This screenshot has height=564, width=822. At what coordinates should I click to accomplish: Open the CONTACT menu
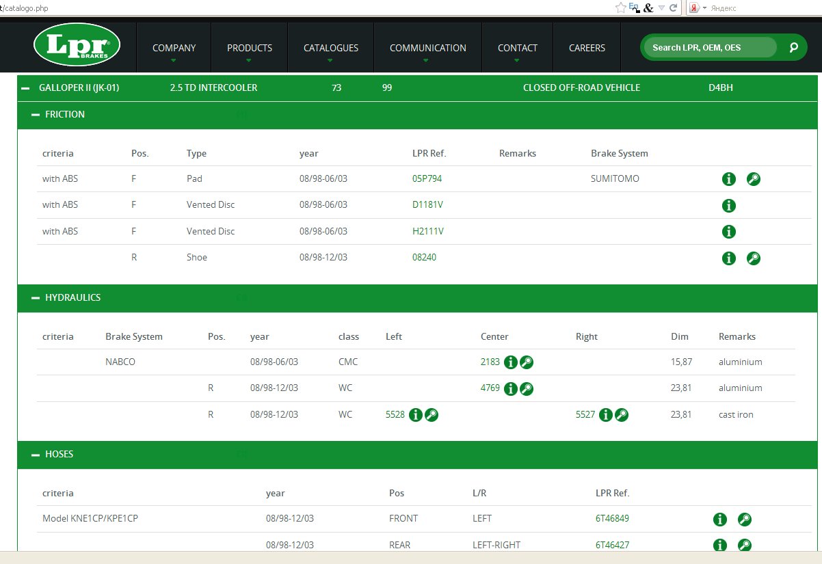pyautogui.click(x=518, y=48)
